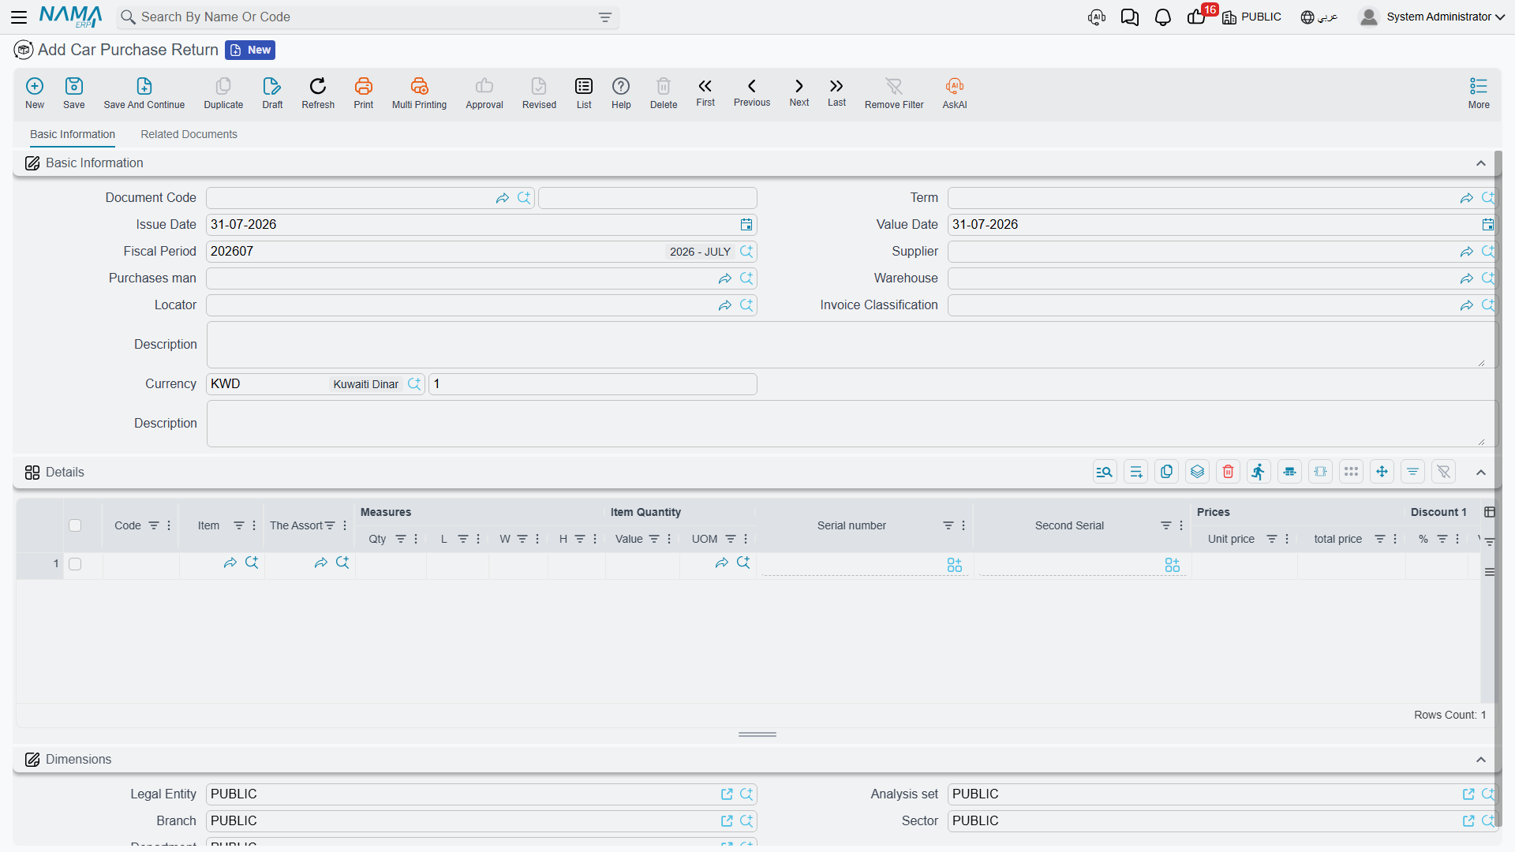Open the List view

point(584,93)
